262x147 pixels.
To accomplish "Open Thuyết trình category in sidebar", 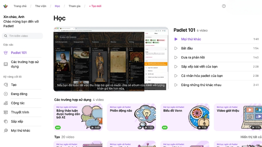I will click(20, 112).
